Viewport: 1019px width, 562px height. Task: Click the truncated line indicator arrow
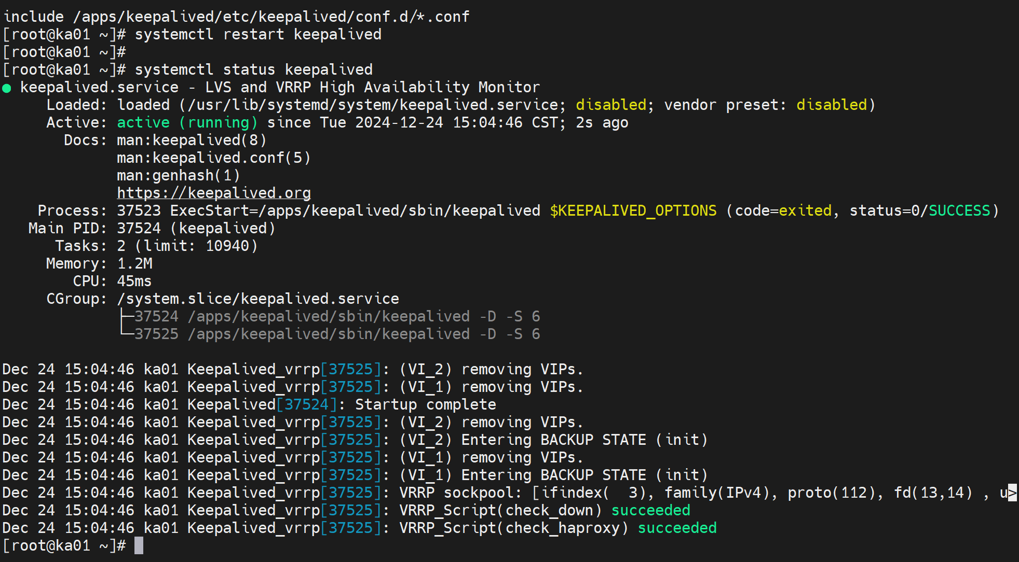tap(1012, 493)
